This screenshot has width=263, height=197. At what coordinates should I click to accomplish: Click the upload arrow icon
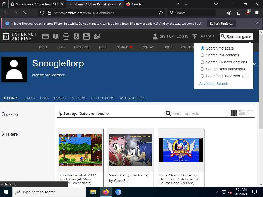click(x=195, y=36)
